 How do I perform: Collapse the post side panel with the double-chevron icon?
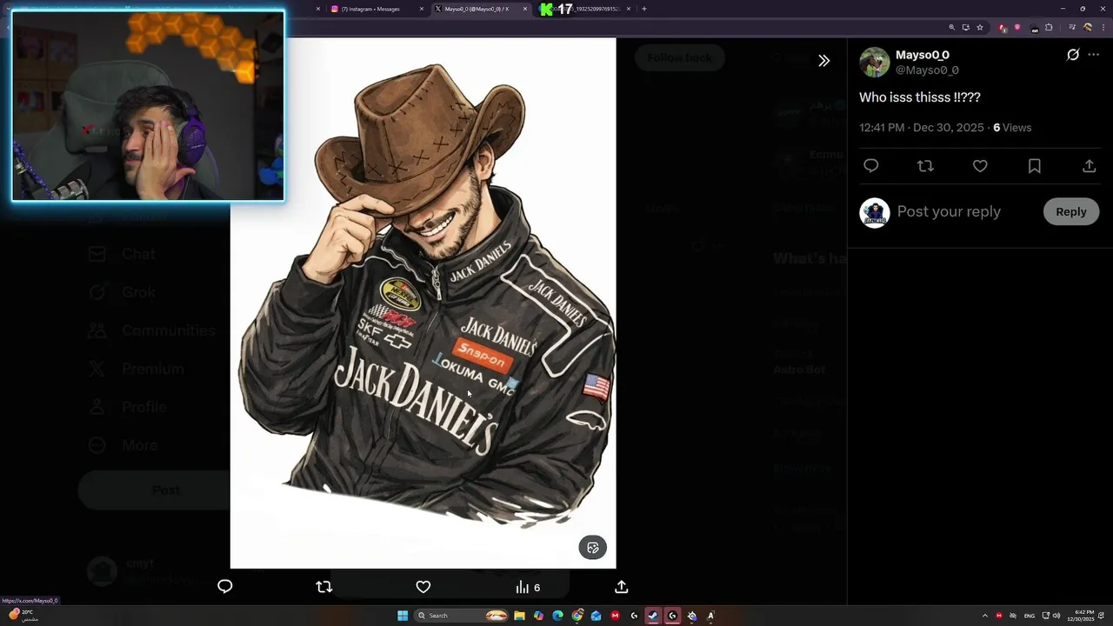coord(823,61)
